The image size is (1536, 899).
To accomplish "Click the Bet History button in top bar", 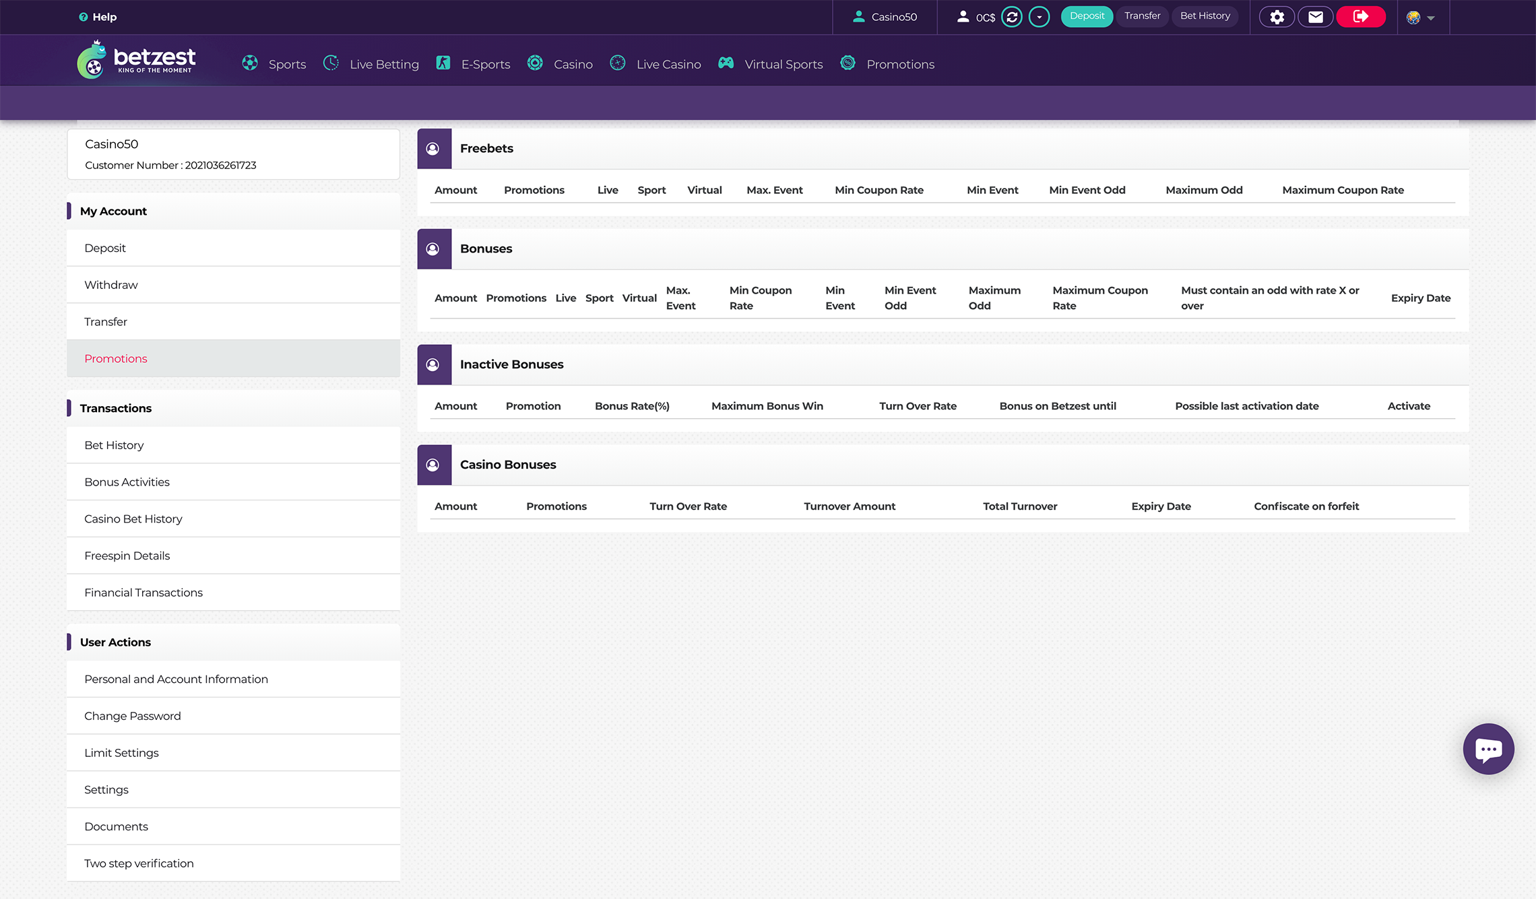I will tap(1205, 16).
